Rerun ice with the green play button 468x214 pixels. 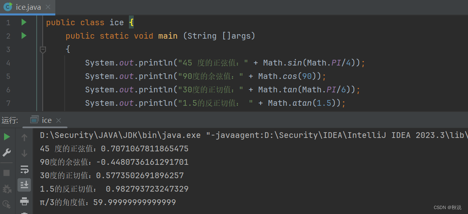tap(7, 137)
